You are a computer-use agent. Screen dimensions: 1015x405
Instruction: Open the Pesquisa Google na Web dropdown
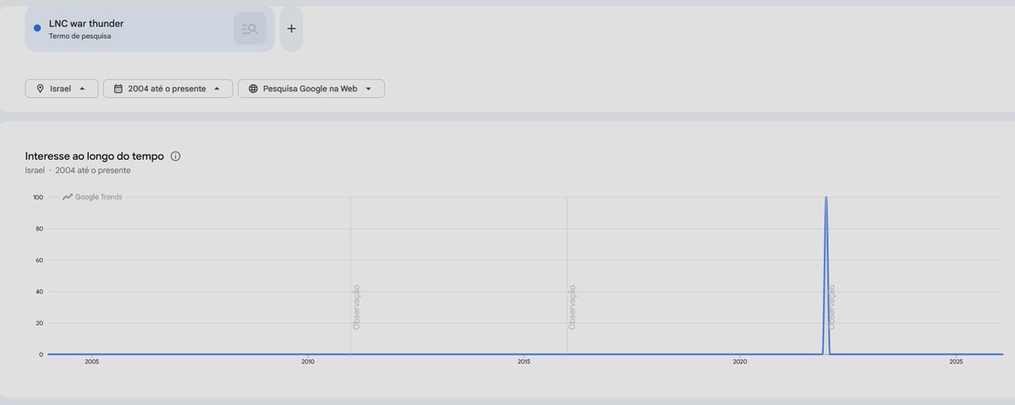[311, 89]
